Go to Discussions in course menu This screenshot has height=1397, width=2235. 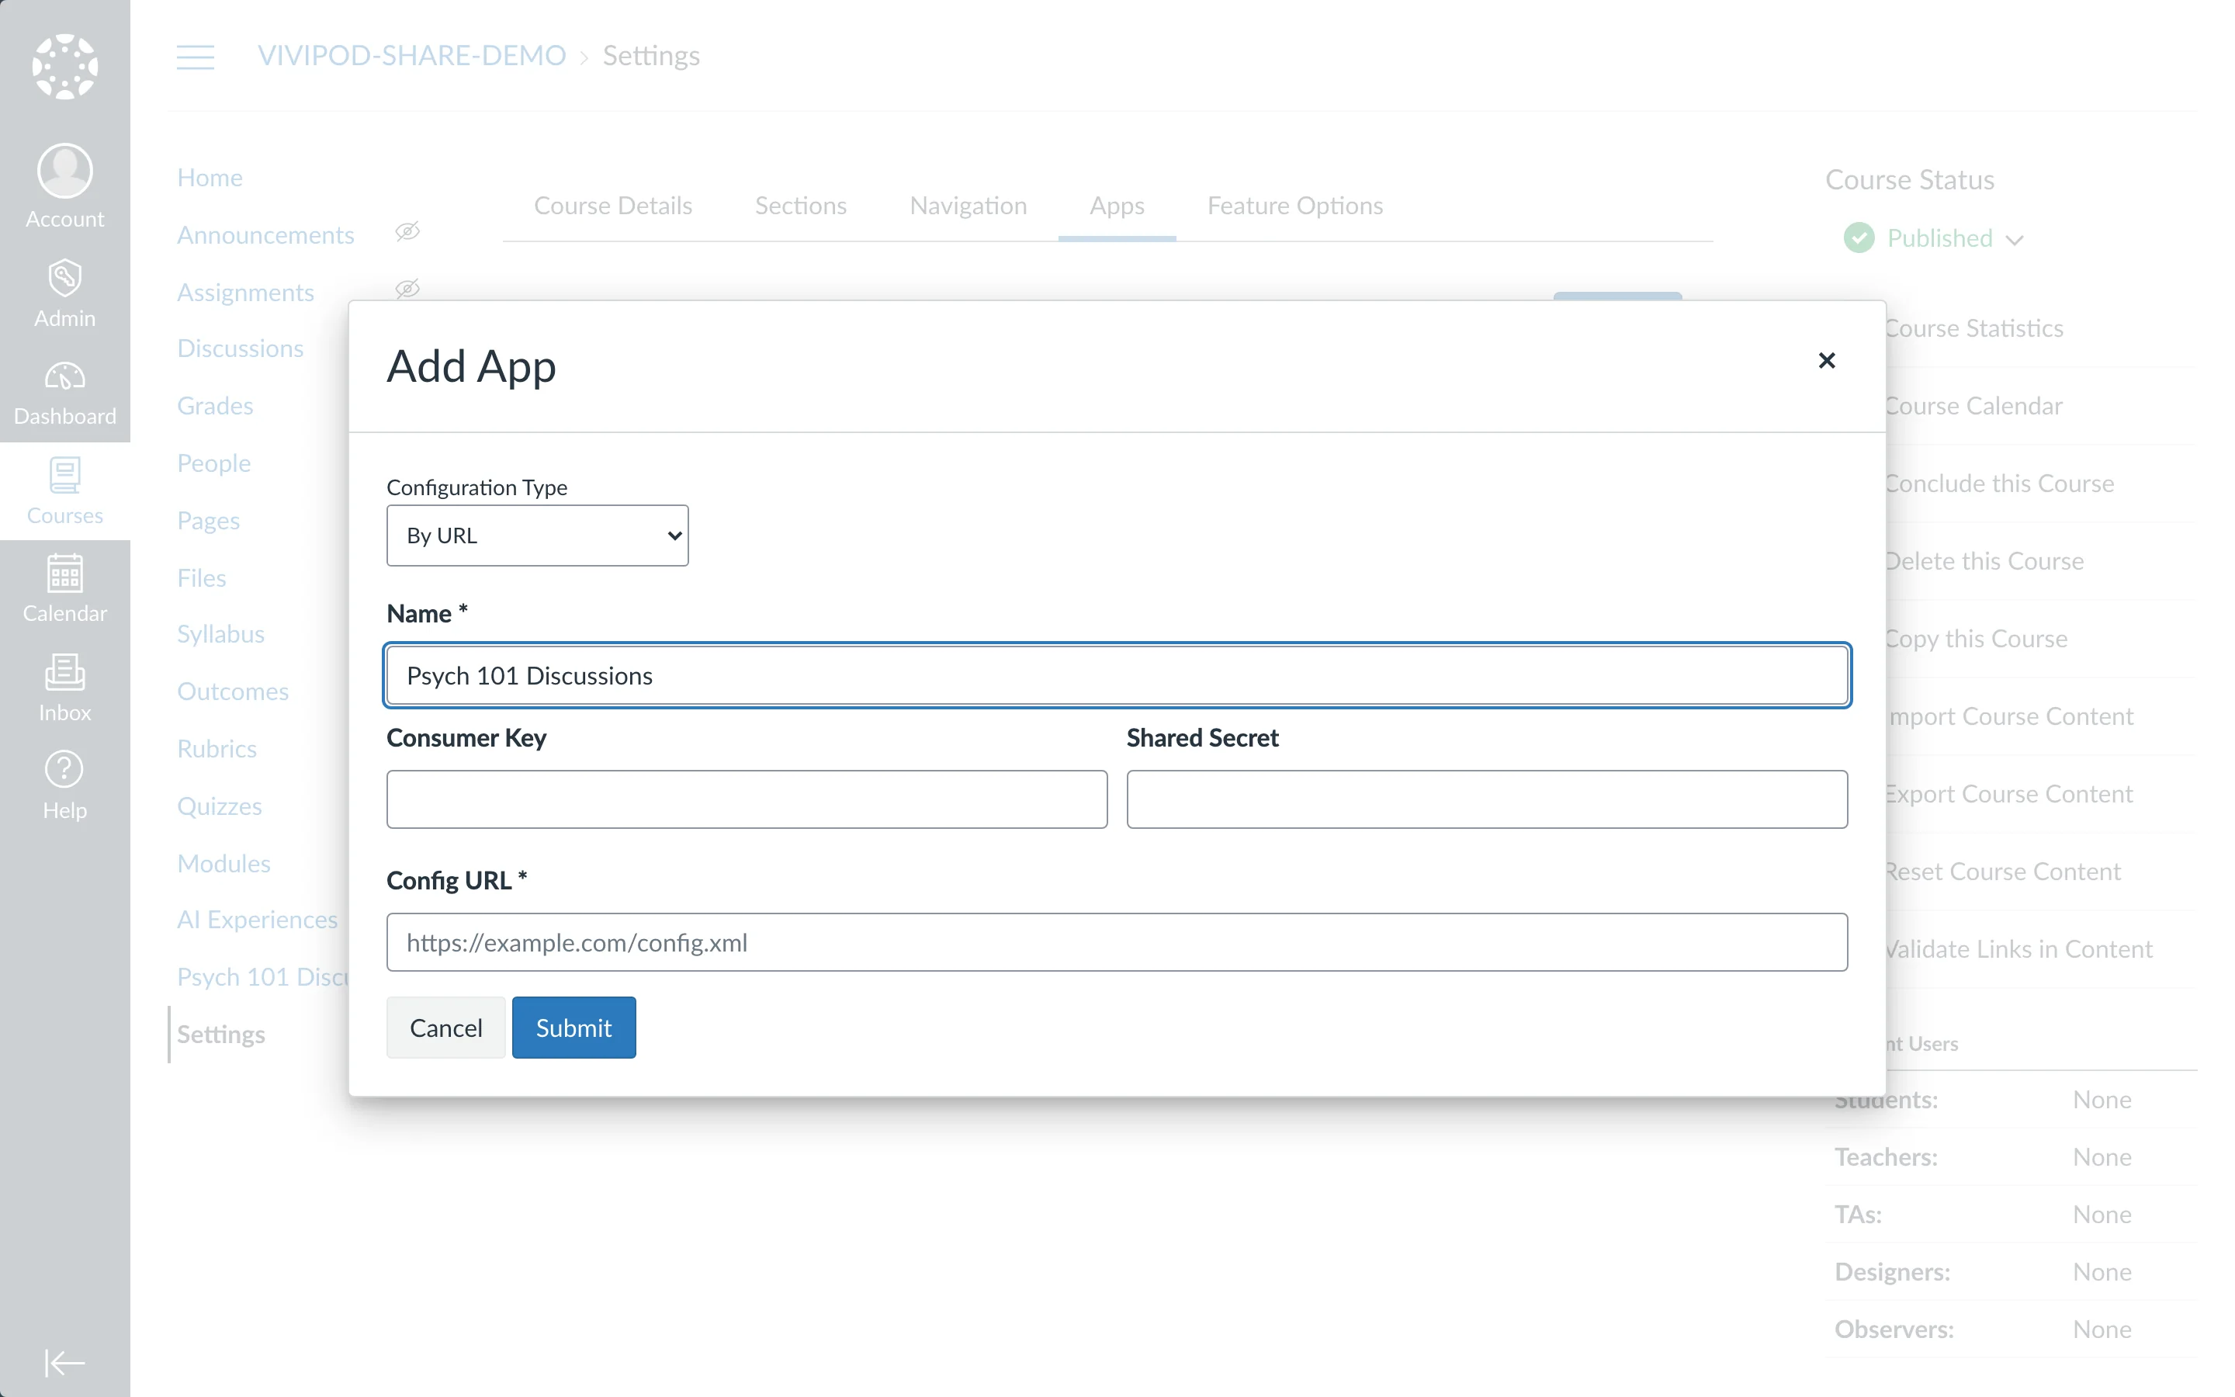[240, 348]
